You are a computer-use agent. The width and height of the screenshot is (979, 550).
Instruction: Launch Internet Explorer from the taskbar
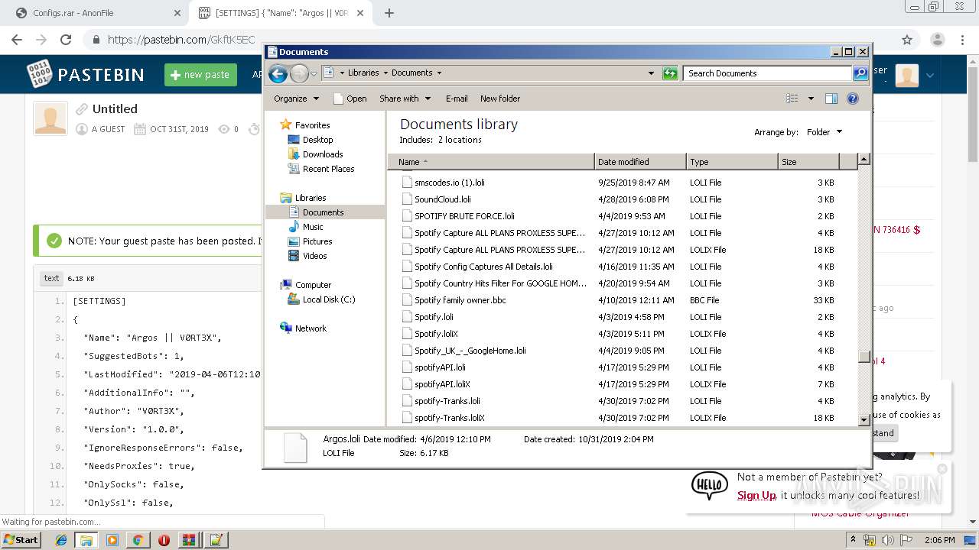tap(61, 540)
